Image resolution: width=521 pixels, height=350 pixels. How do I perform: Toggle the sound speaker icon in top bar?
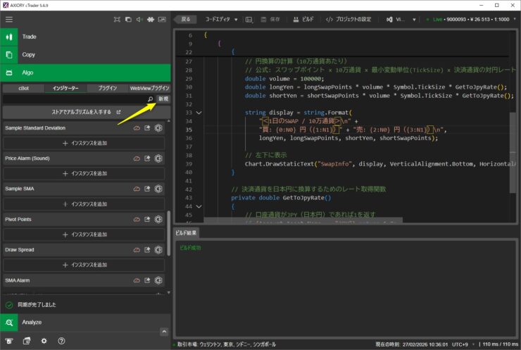(140, 19)
